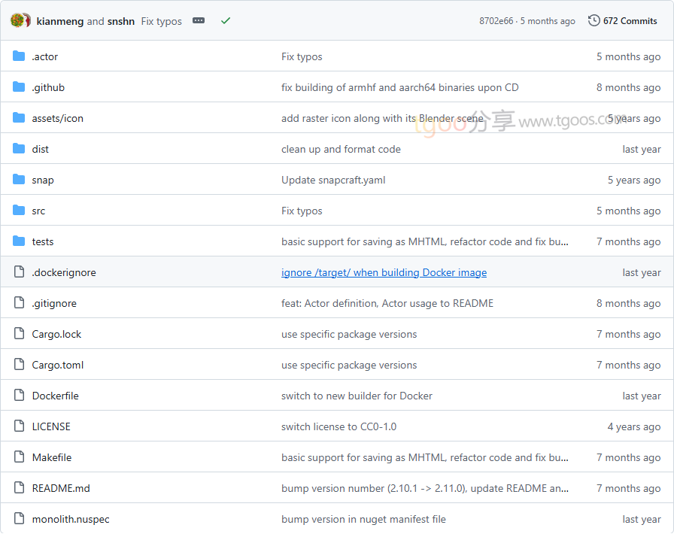674x534 pixels.
Task: Click the LICENSE file icon
Action: (x=19, y=426)
